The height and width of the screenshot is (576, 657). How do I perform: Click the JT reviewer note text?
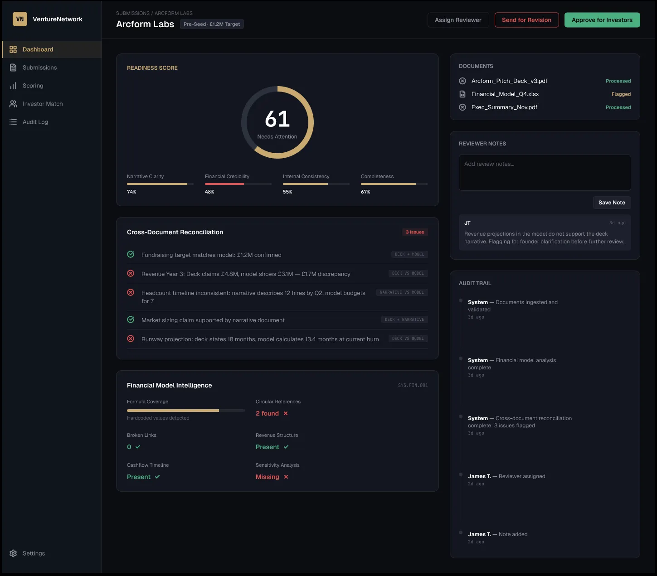click(x=544, y=238)
